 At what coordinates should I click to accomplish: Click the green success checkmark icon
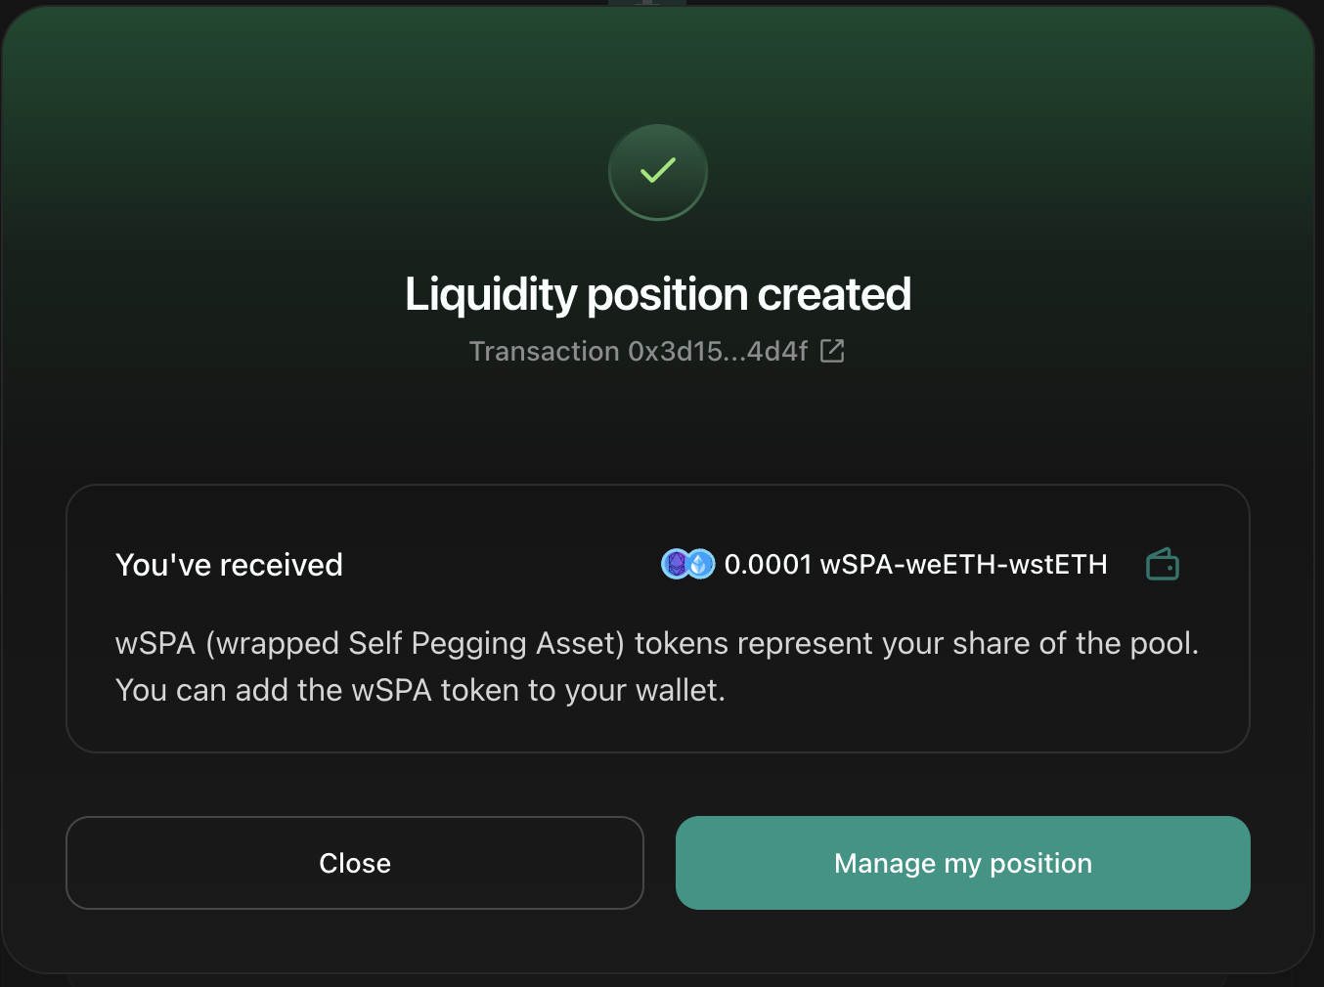pyautogui.click(x=658, y=172)
